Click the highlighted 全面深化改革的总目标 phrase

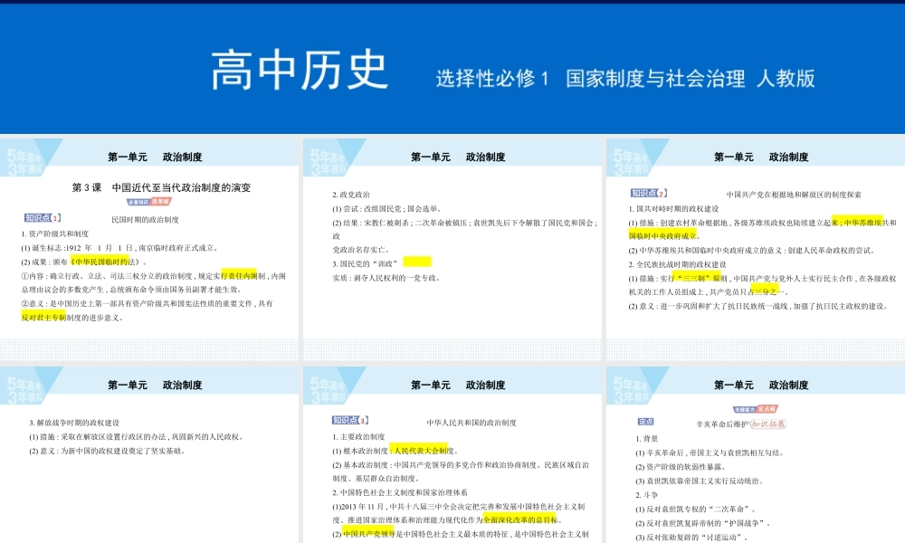pos(519,519)
